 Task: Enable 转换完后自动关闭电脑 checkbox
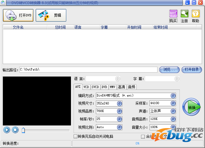click(x=76, y=137)
